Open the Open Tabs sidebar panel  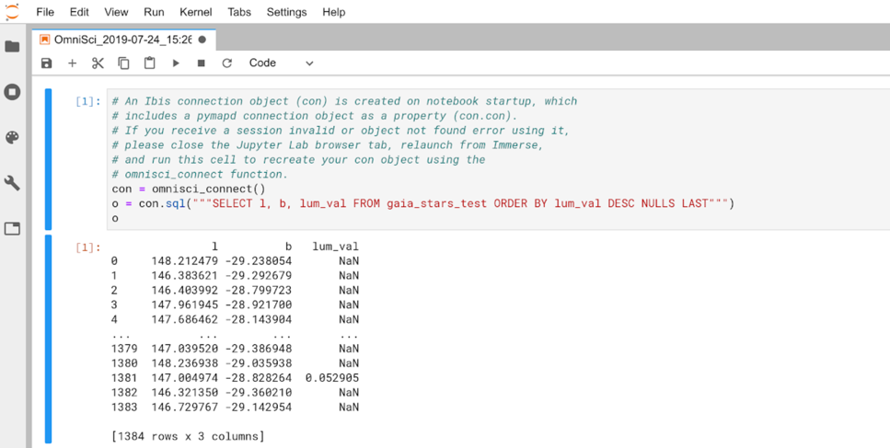(x=12, y=228)
